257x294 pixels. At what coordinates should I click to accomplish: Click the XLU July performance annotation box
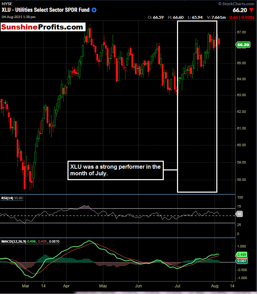(115, 170)
